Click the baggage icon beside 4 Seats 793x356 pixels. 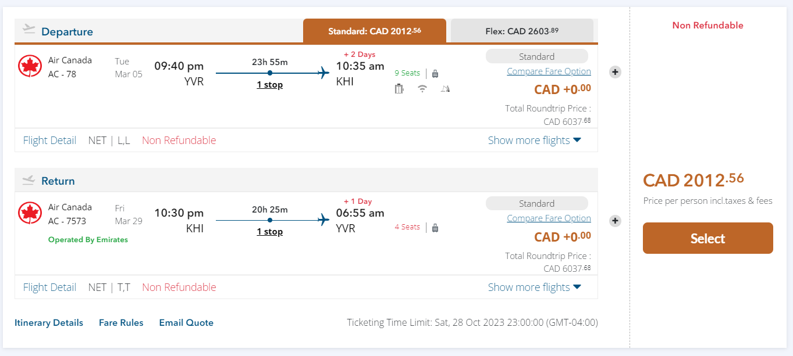click(x=435, y=228)
